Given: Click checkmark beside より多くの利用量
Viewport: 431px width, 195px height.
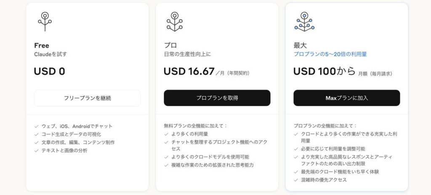Looking at the screenshot, I should pyautogui.click(x=166, y=134).
